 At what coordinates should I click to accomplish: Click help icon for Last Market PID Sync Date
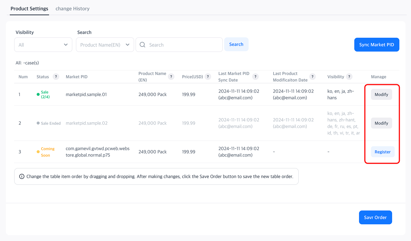point(255,77)
